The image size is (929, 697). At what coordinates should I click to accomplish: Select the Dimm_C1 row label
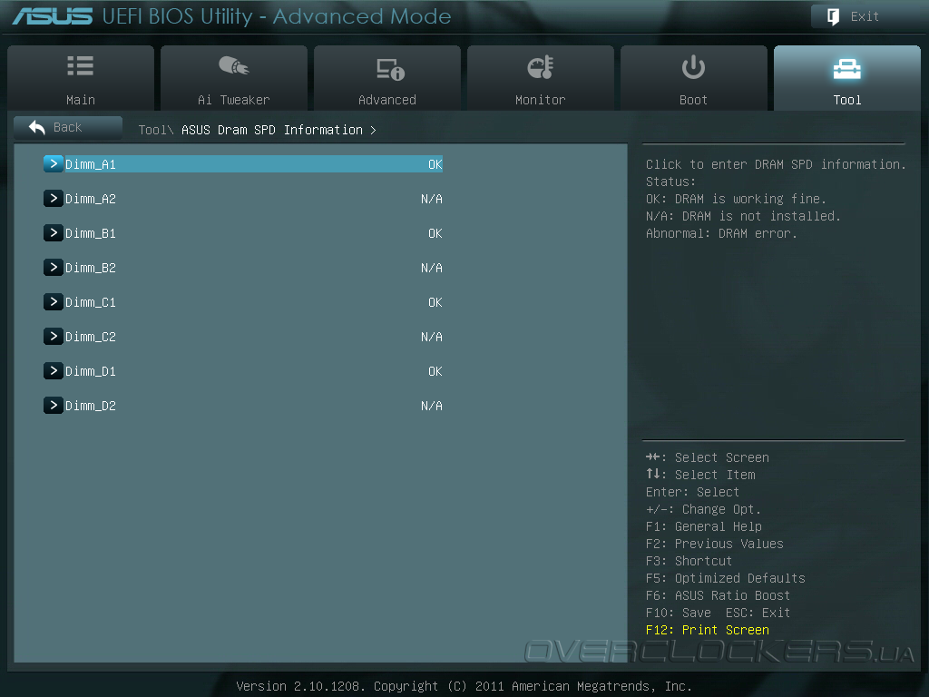click(x=91, y=302)
